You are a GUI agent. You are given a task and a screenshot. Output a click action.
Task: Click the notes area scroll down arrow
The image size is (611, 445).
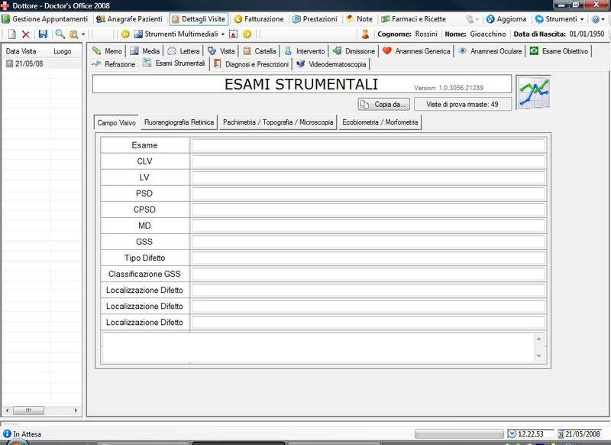[x=539, y=356]
